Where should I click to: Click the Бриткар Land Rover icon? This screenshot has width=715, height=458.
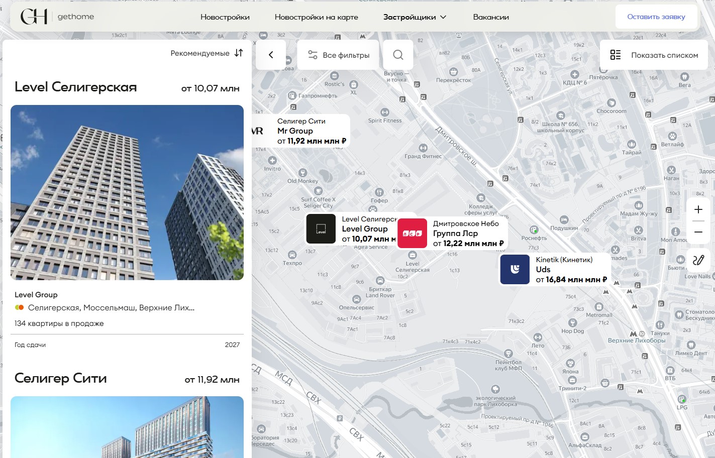tap(380, 281)
